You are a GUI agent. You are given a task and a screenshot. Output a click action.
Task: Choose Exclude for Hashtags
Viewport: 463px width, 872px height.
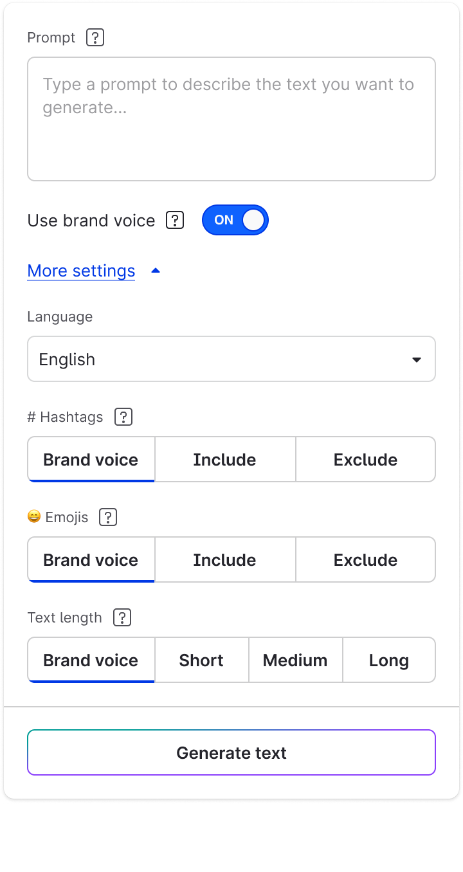[365, 460]
